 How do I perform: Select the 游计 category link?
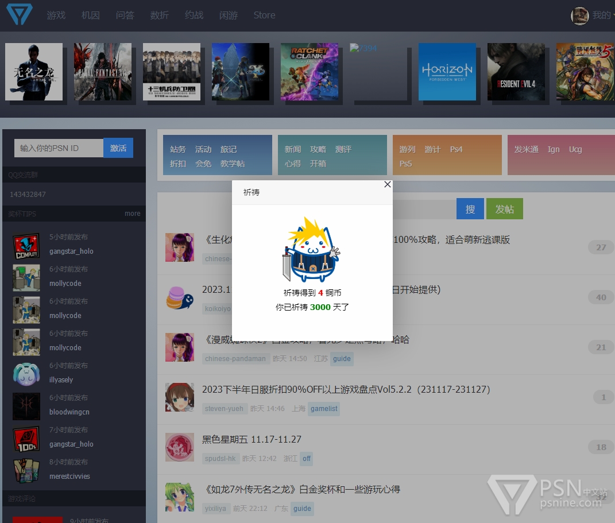pyautogui.click(x=432, y=149)
